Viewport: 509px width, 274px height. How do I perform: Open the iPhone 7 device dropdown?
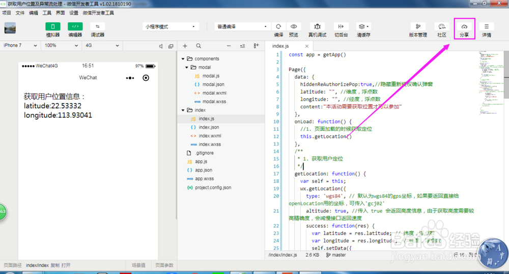(20, 46)
